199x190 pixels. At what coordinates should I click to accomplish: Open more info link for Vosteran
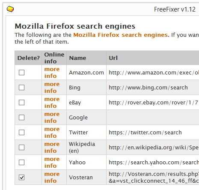tap(52, 177)
